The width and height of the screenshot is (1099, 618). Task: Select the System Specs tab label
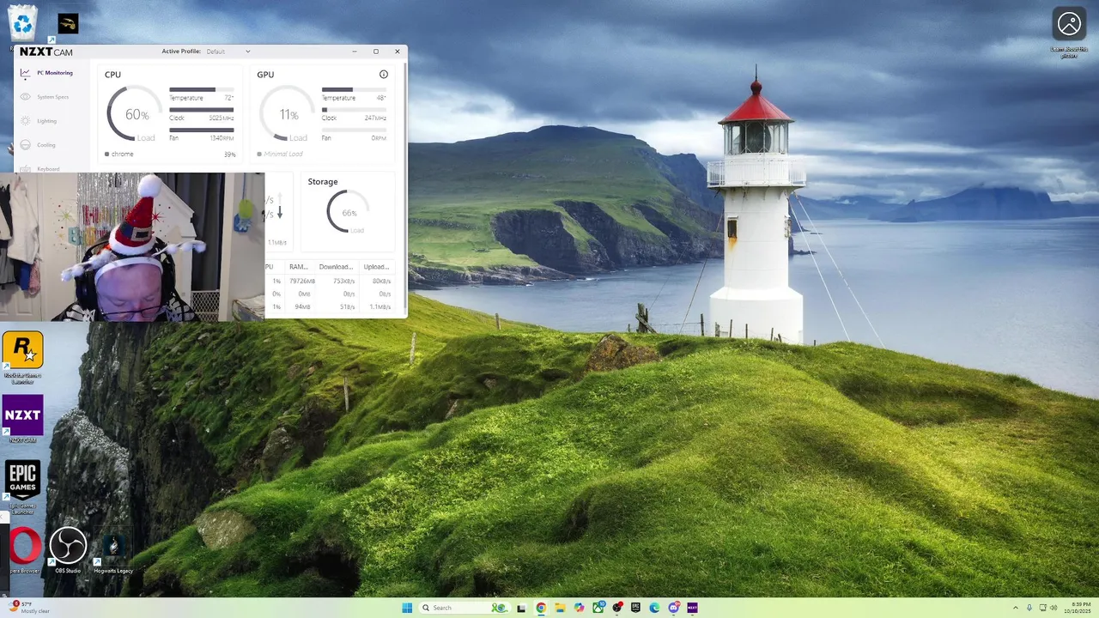[x=53, y=97]
